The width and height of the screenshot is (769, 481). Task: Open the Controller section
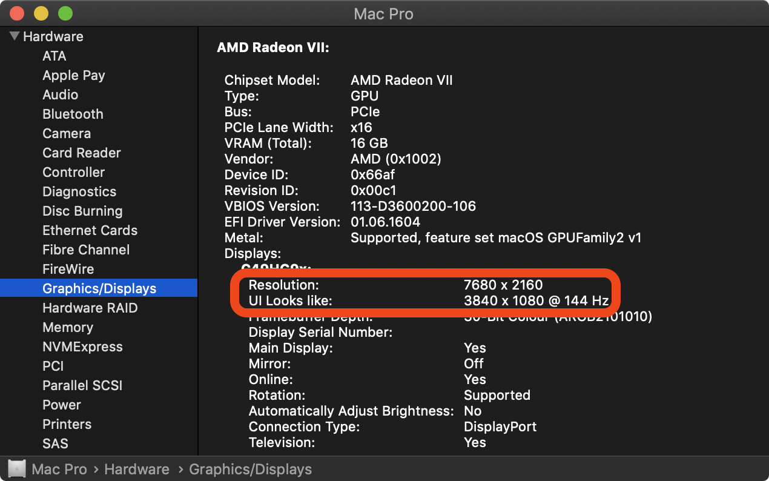click(74, 172)
